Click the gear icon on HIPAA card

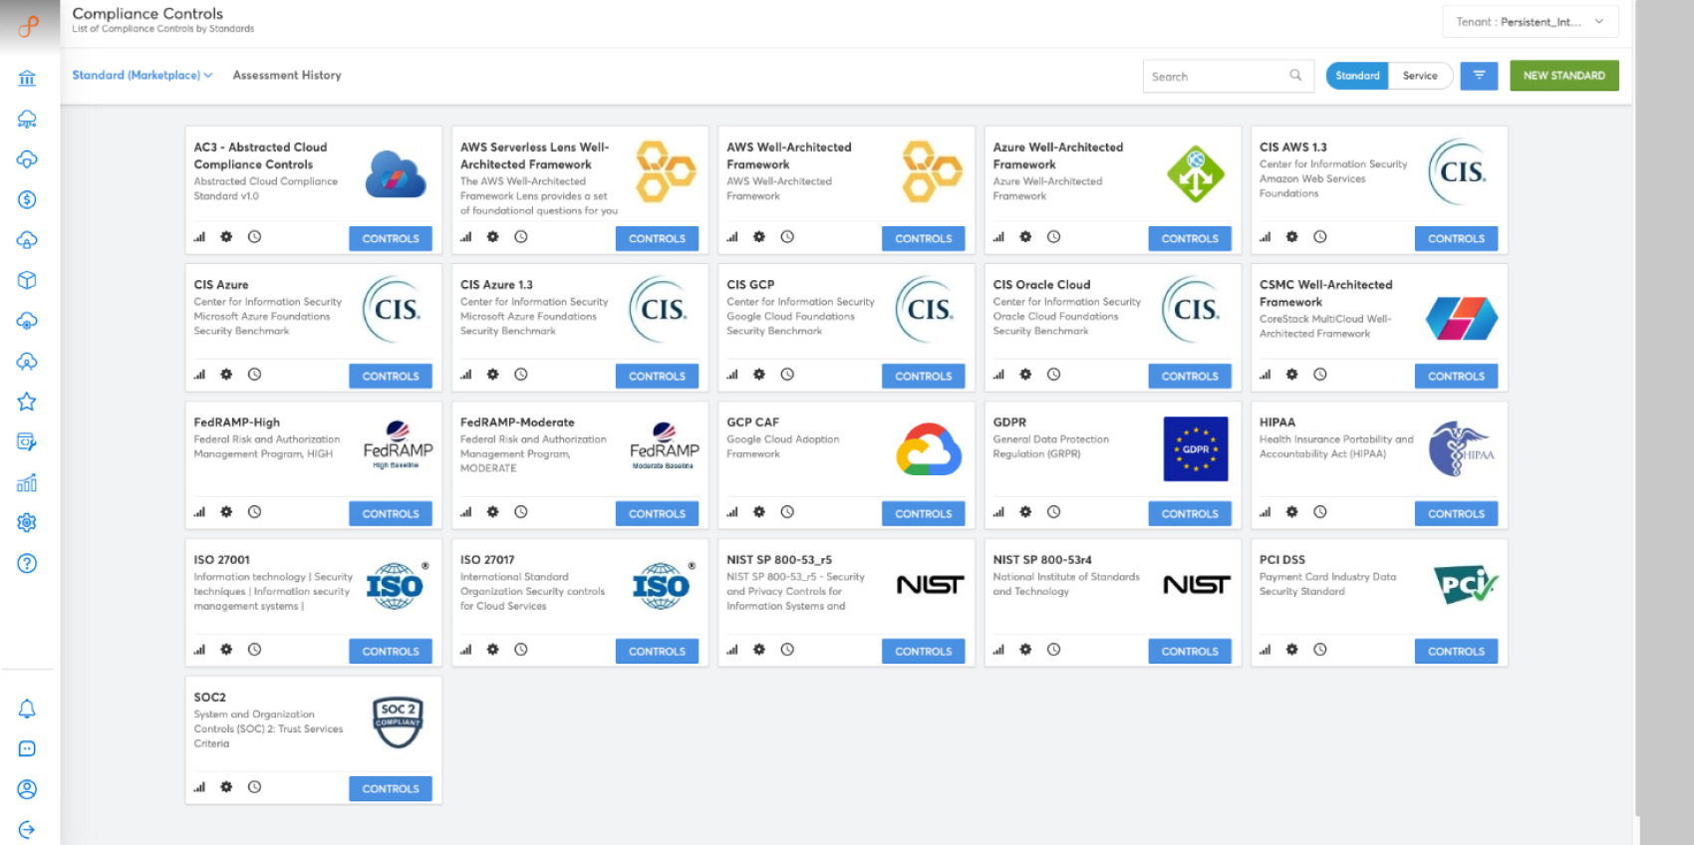1291,512
